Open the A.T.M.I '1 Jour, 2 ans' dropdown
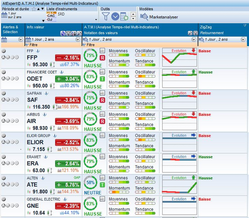This screenshot has height=218, width=249. point(194,40)
